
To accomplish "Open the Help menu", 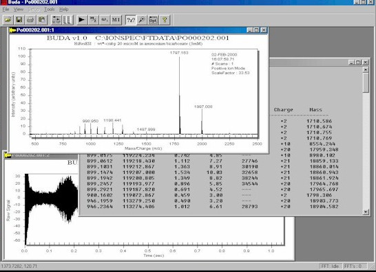I will (64, 10).
